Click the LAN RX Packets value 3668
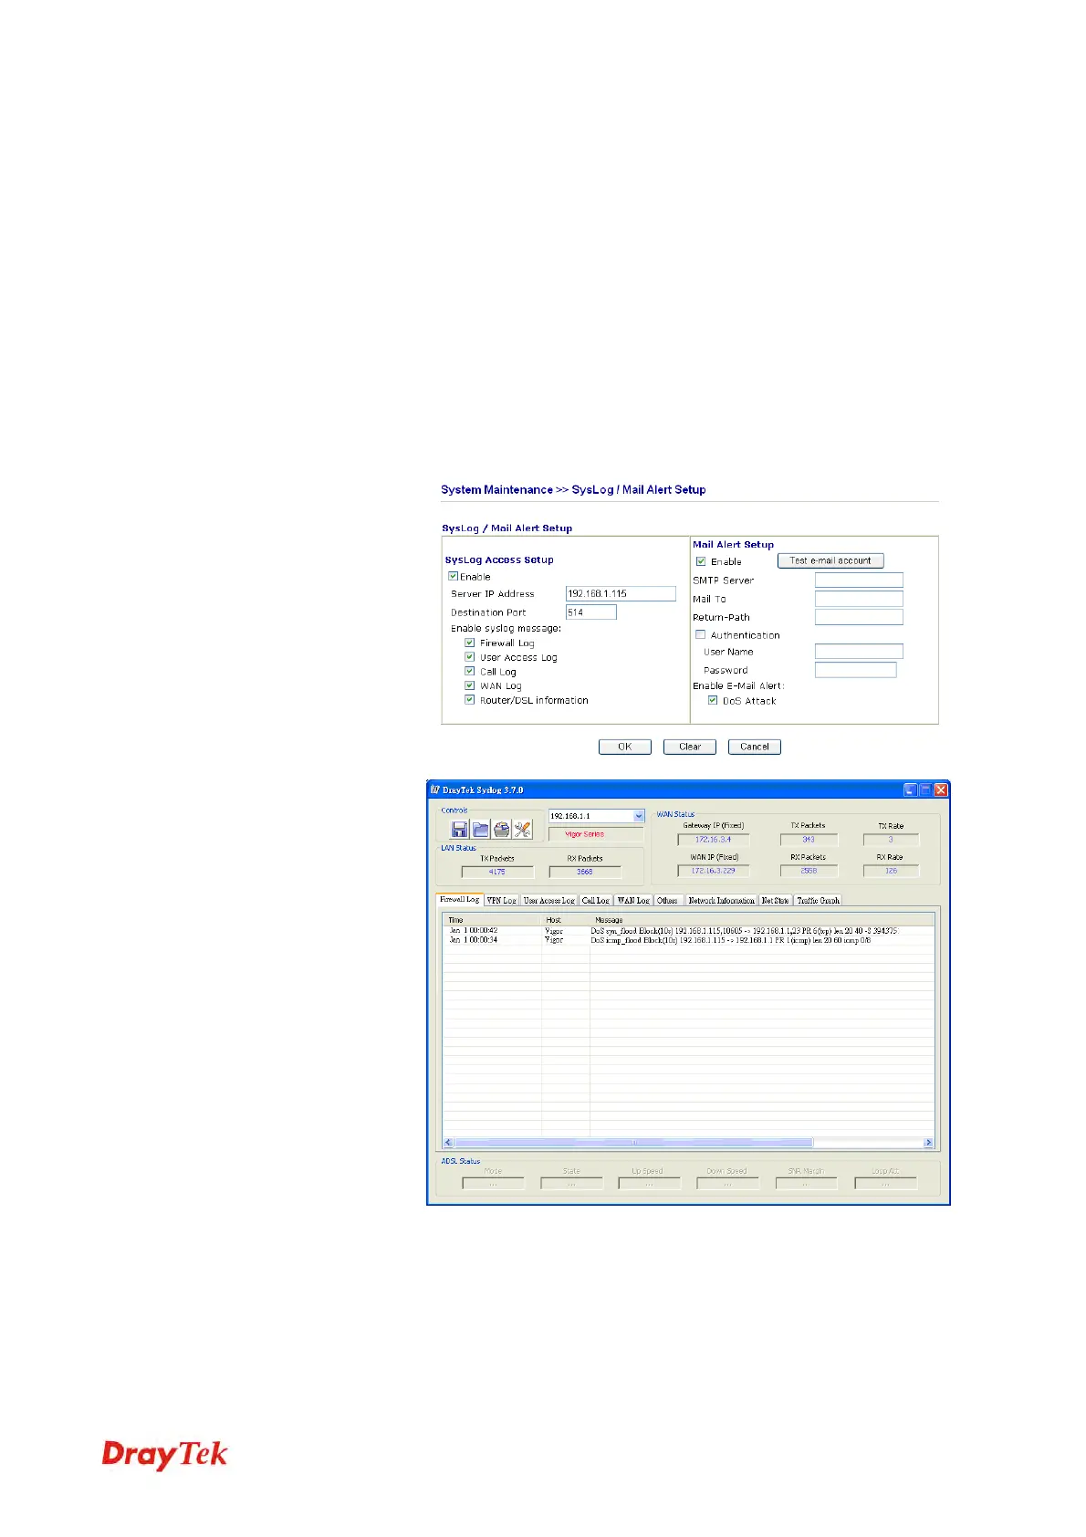 coord(585,872)
